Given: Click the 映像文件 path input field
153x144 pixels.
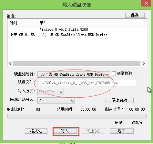Looking at the screenshot, I should tap(87, 83).
